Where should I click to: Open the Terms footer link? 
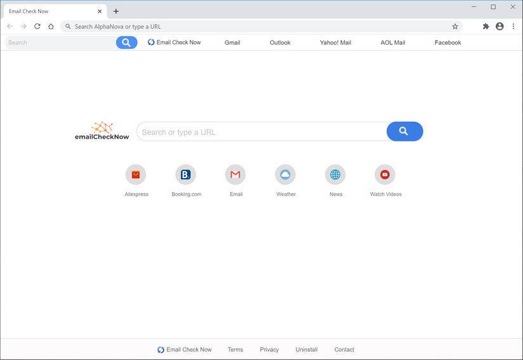click(235, 350)
